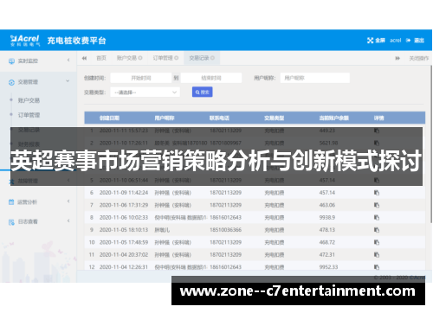Close the 账户交易 tab via its circle icon
The height and width of the screenshot is (313, 433).
click(x=140, y=58)
